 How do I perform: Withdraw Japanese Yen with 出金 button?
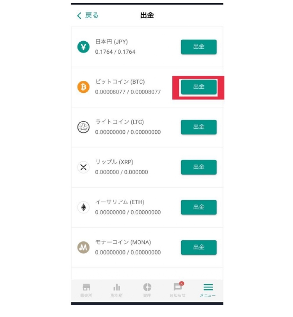click(x=199, y=47)
